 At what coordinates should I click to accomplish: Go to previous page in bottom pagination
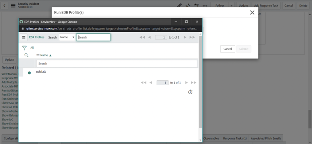coord(151,82)
